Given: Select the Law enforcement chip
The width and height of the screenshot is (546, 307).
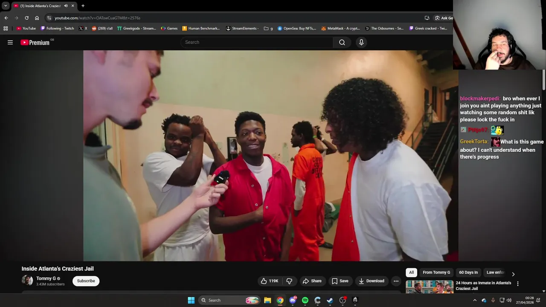Looking at the screenshot, I should click(495, 272).
